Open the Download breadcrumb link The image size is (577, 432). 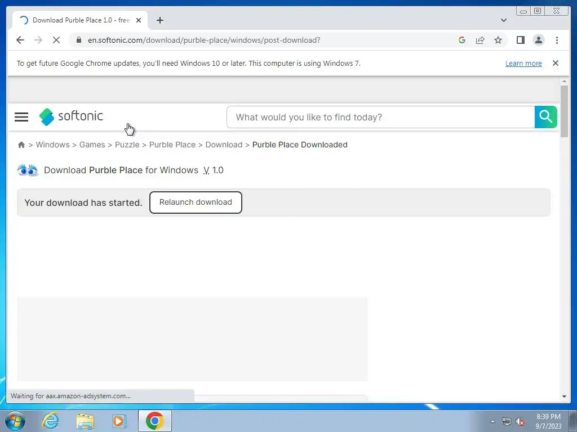tap(224, 145)
